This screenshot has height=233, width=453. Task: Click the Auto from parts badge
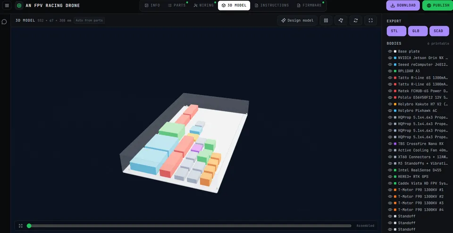89,20
